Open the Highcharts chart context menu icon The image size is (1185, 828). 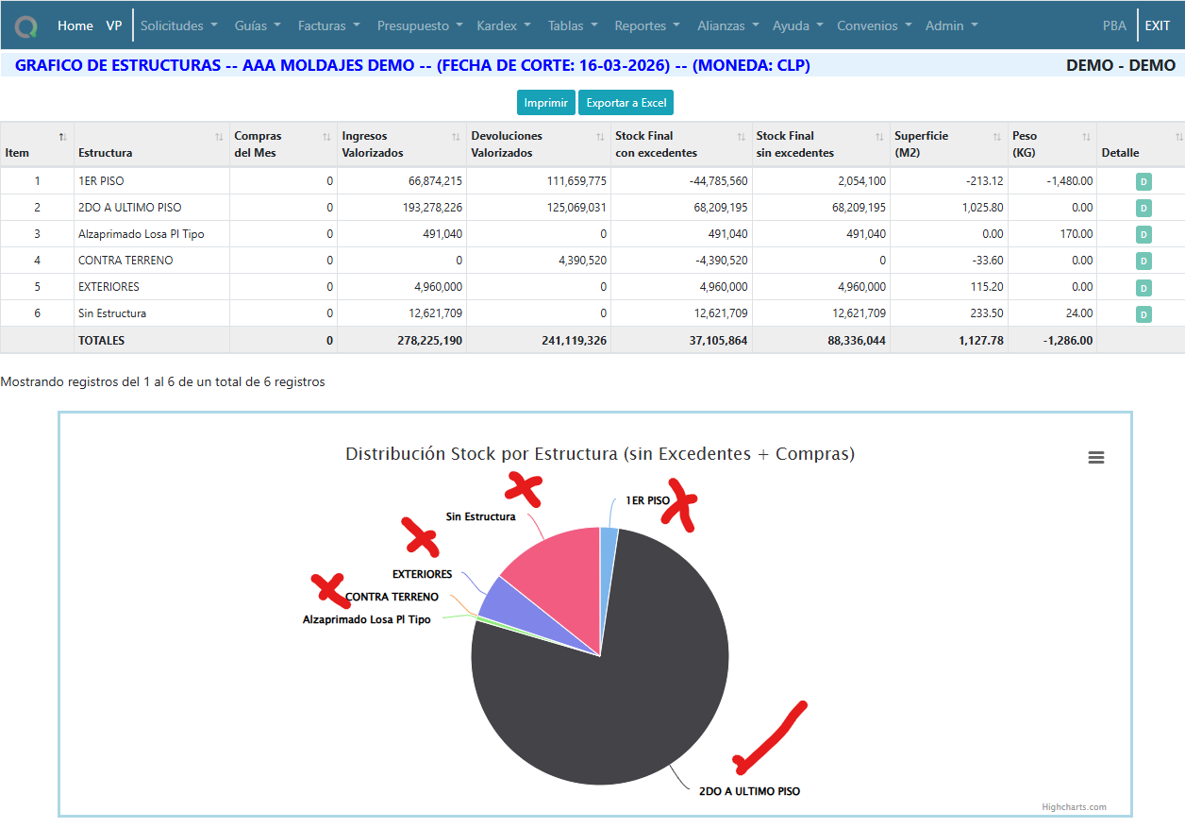[1095, 457]
